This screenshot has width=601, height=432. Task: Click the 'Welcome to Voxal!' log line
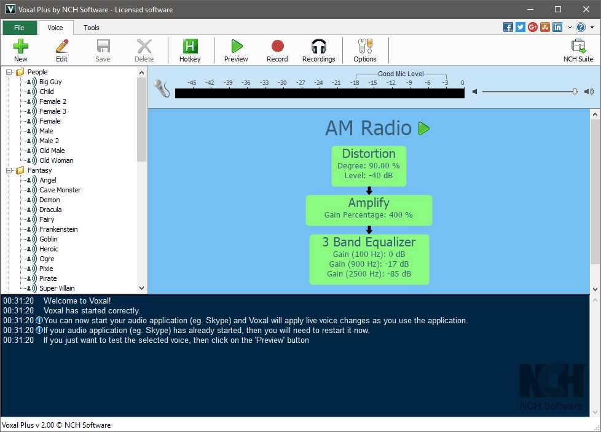tap(77, 301)
